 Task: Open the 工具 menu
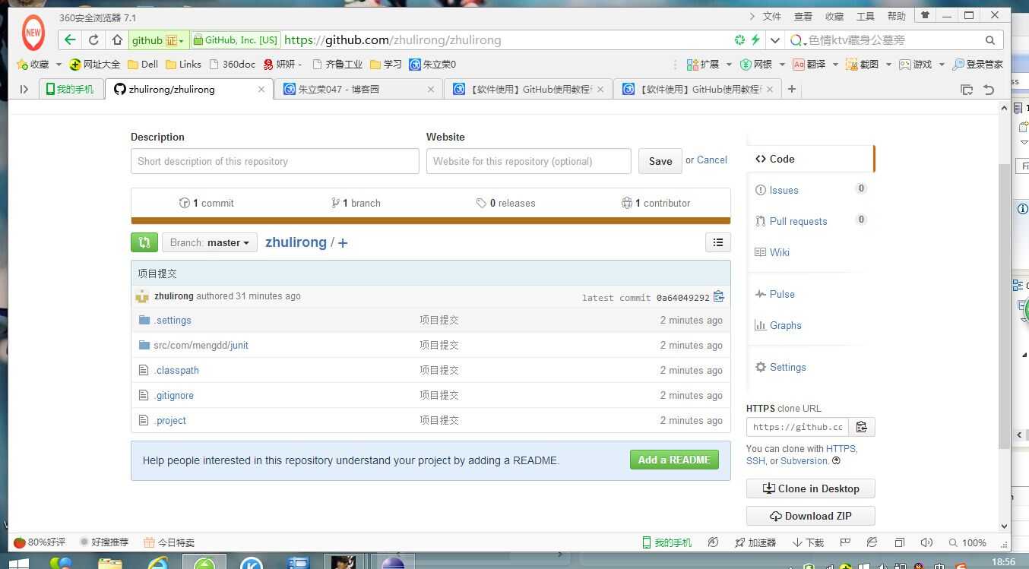[866, 16]
